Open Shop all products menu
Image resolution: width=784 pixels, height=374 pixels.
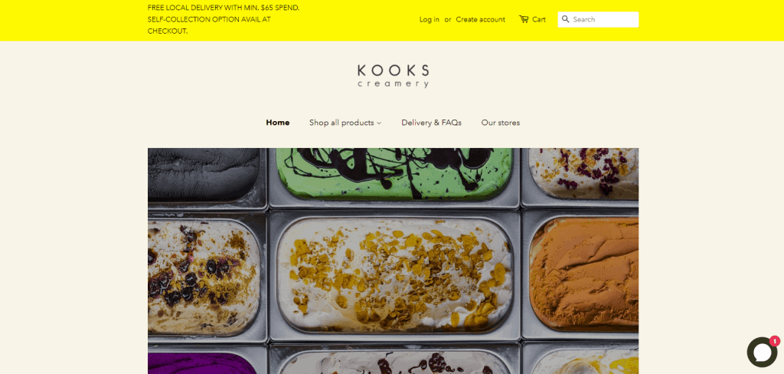345,123
